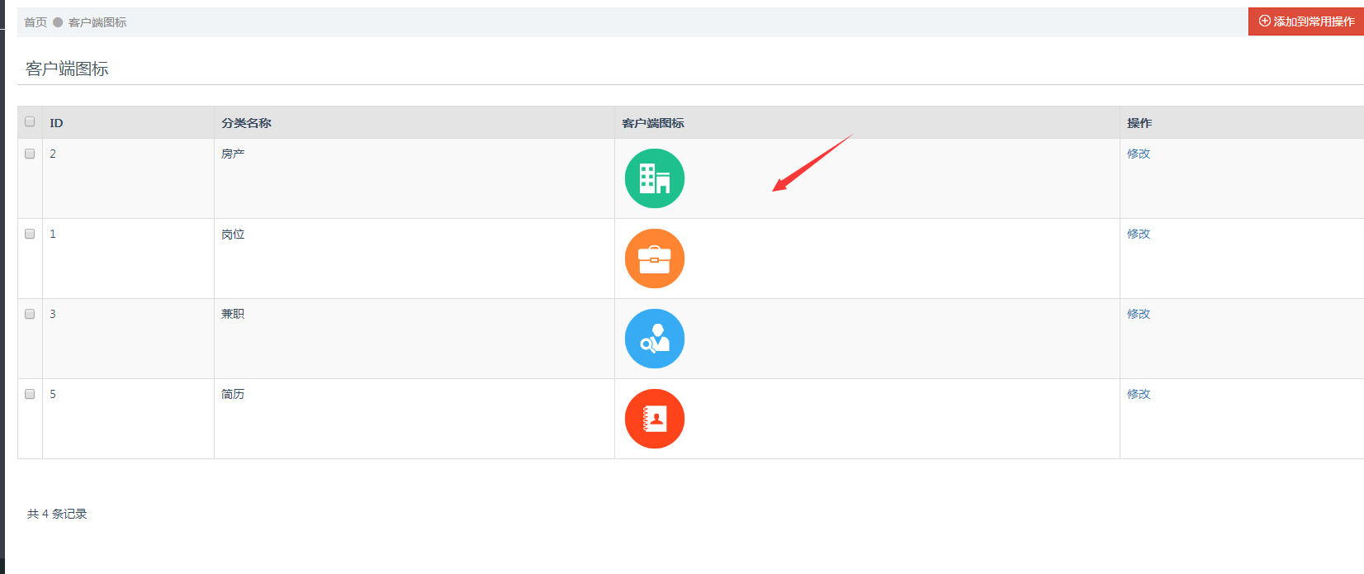Check the checkbox for row ID 3

pos(30,314)
